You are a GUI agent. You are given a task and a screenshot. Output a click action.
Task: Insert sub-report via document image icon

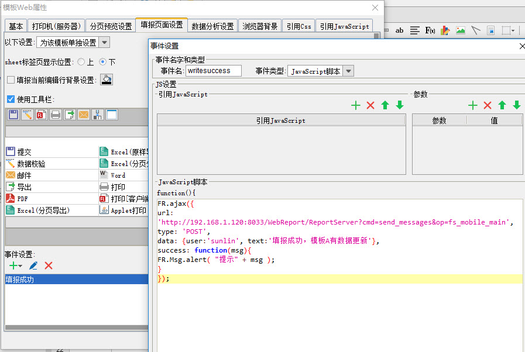(x=490, y=30)
